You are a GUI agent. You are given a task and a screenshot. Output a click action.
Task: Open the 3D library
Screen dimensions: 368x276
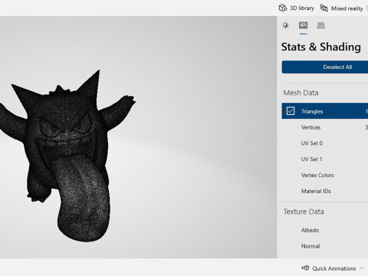(x=297, y=8)
